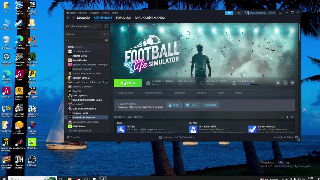Show recent activity clock filter
This screenshot has height=180, width=320.
point(104,34)
